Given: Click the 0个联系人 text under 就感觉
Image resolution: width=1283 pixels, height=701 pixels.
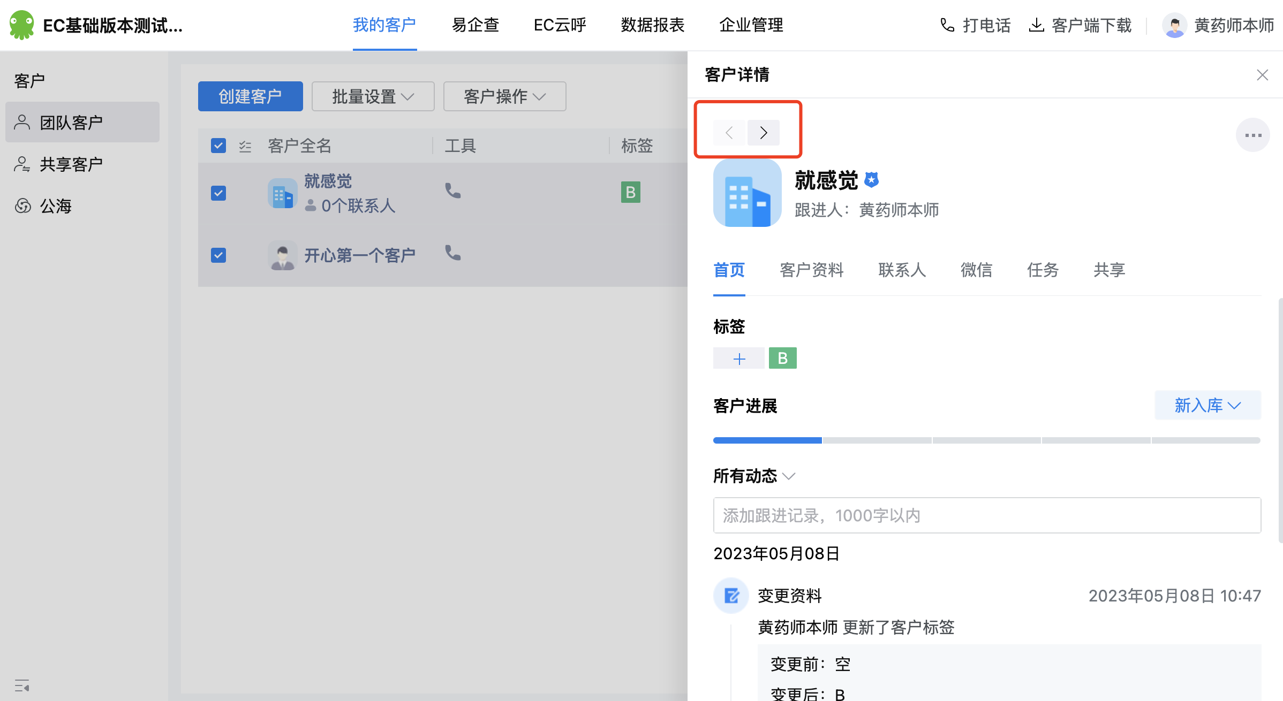Looking at the screenshot, I should (x=358, y=205).
